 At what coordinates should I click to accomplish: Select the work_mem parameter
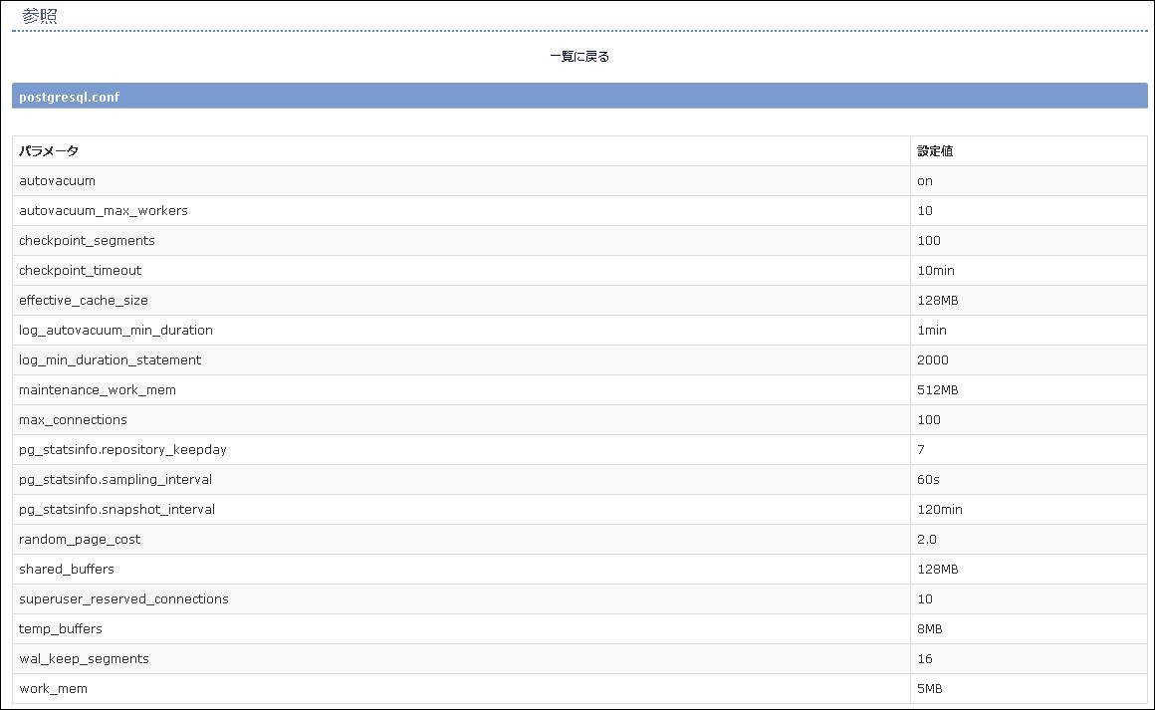(x=53, y=689)
